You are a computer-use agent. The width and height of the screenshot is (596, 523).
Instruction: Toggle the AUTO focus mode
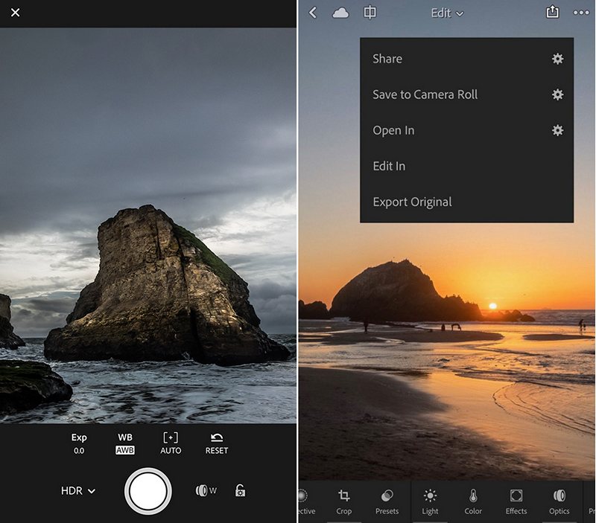171,443
